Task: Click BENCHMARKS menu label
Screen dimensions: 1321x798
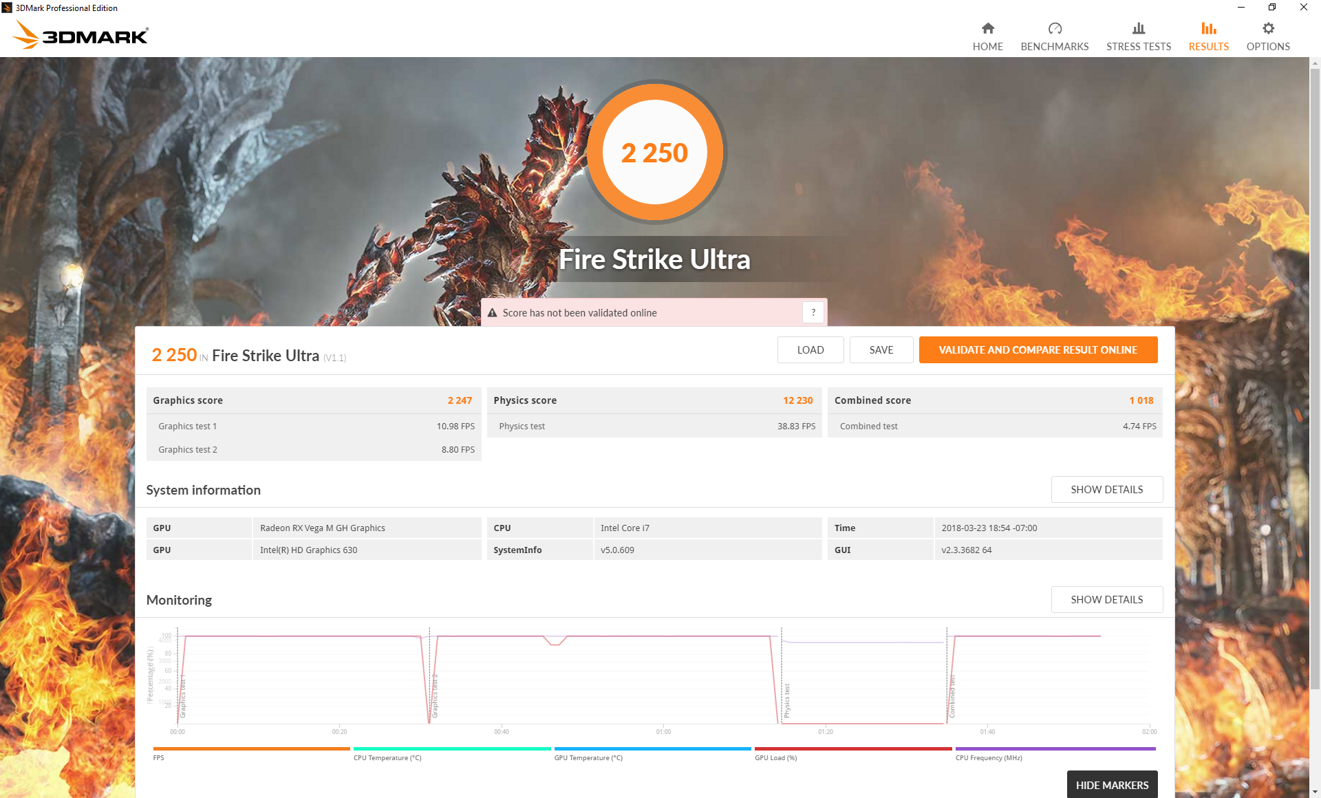Action: tap(1054, 47)
